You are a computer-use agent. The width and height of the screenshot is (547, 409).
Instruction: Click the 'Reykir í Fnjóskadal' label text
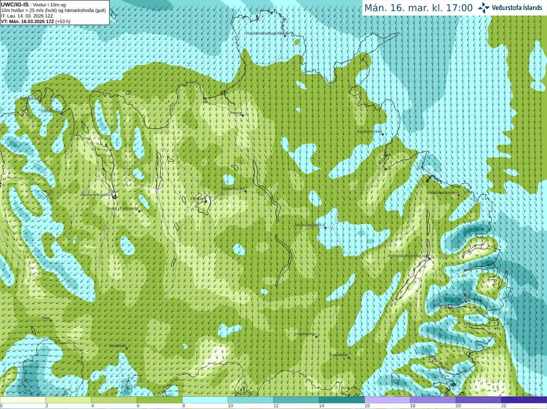coord(122,209)
